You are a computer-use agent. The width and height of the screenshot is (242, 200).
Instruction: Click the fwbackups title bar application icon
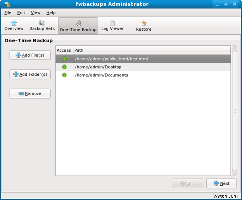click(x=7, y=4)
